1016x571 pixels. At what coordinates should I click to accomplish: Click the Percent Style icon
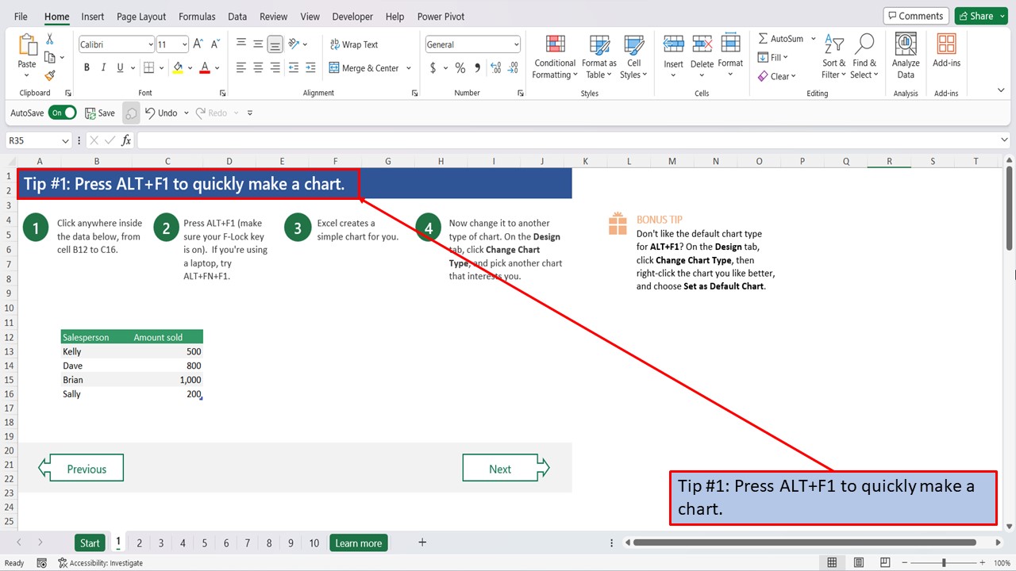(x=460, y=68)
